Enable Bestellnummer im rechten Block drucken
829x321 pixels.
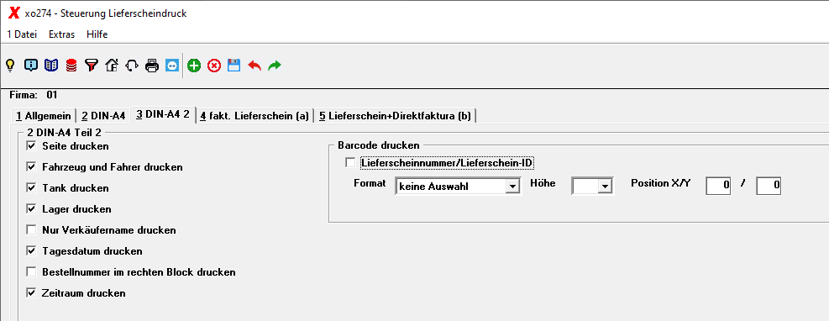31,271
